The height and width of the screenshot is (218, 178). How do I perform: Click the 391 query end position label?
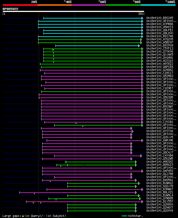point(140,14)
